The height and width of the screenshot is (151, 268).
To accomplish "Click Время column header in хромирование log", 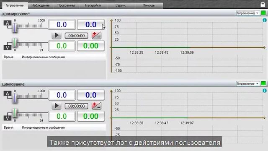I will [8, 57].
